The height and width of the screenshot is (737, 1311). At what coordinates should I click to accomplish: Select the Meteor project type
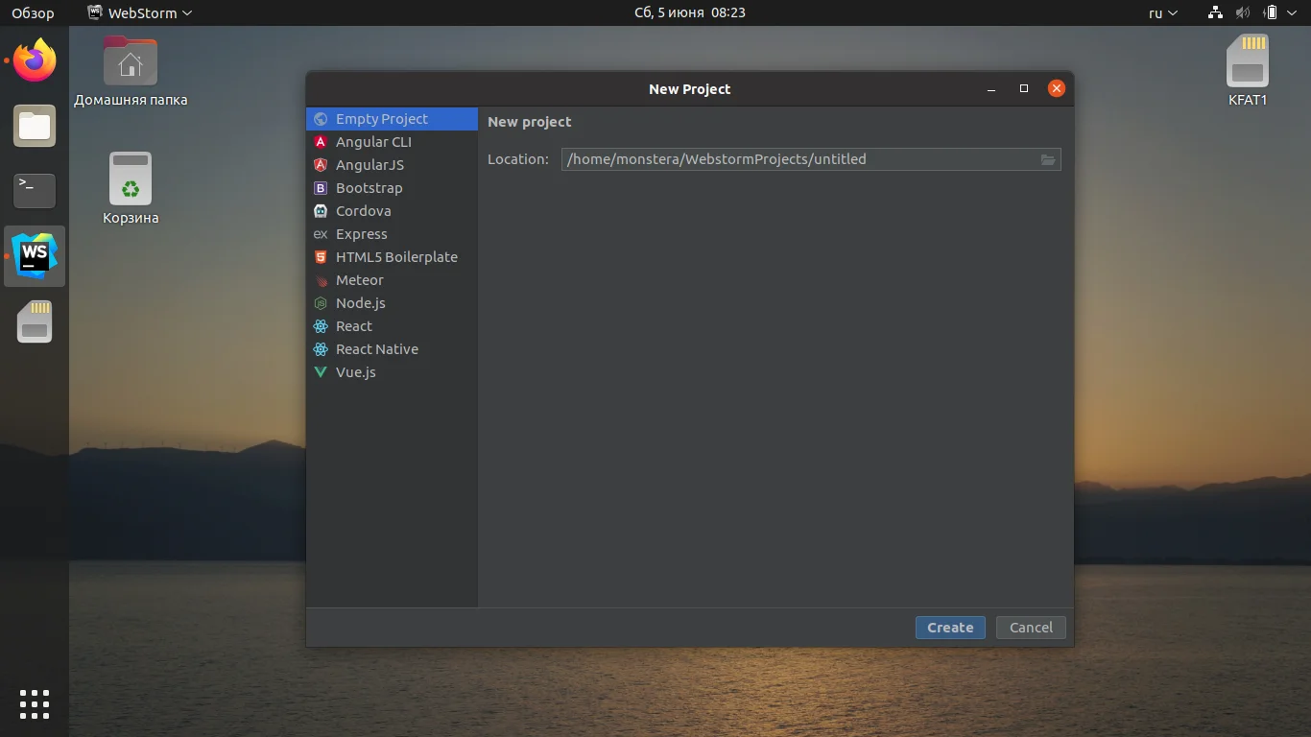[x=360, y=280]
